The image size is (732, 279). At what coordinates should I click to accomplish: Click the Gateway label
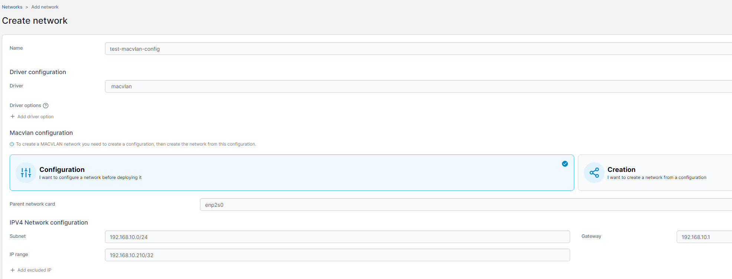click(591, 236)
